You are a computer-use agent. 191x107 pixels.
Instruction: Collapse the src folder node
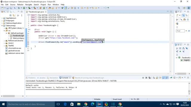pyautogui.click(x=4, y=31)
